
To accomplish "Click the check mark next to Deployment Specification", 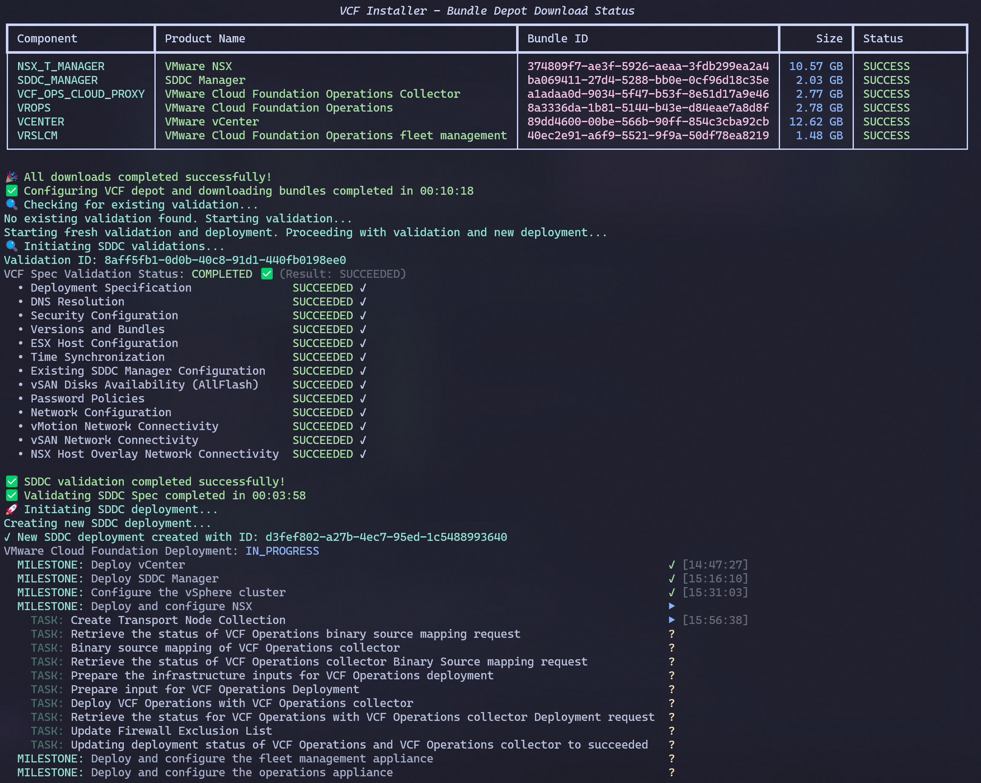I will (x=363, y=288).
